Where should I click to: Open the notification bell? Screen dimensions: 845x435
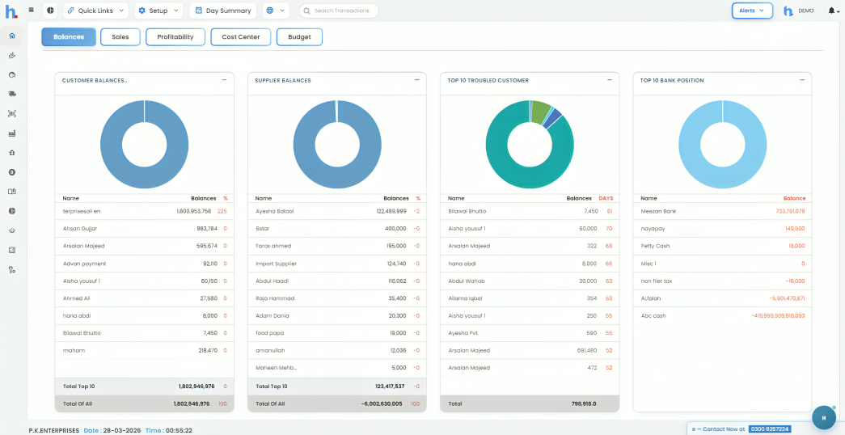click(833, 11)
